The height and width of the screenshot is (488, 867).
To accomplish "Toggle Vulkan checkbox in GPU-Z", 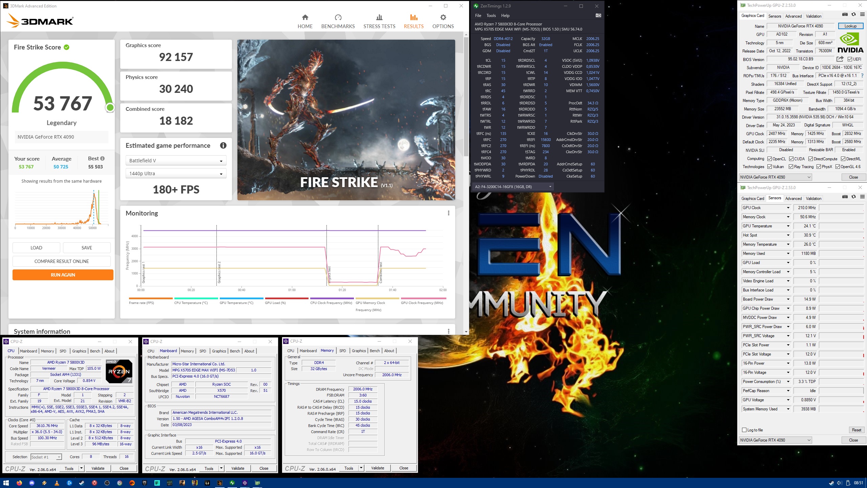I will tap(769, 167).
